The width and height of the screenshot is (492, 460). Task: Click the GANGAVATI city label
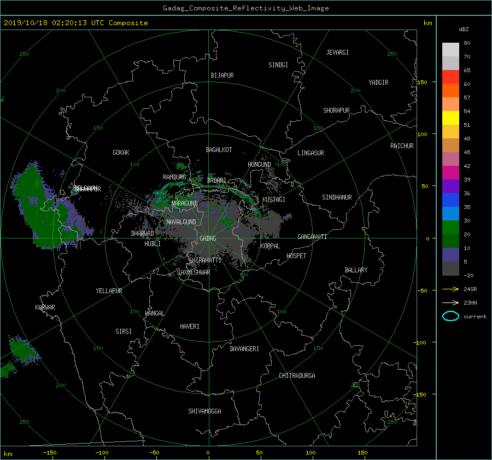tap(312, 237)
